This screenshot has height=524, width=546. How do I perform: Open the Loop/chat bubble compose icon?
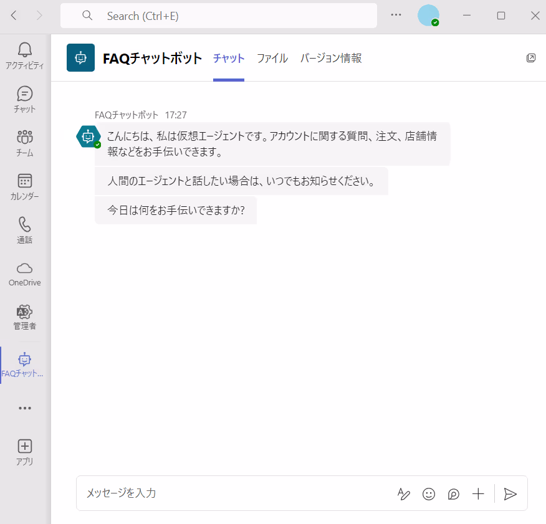[453, 493]
